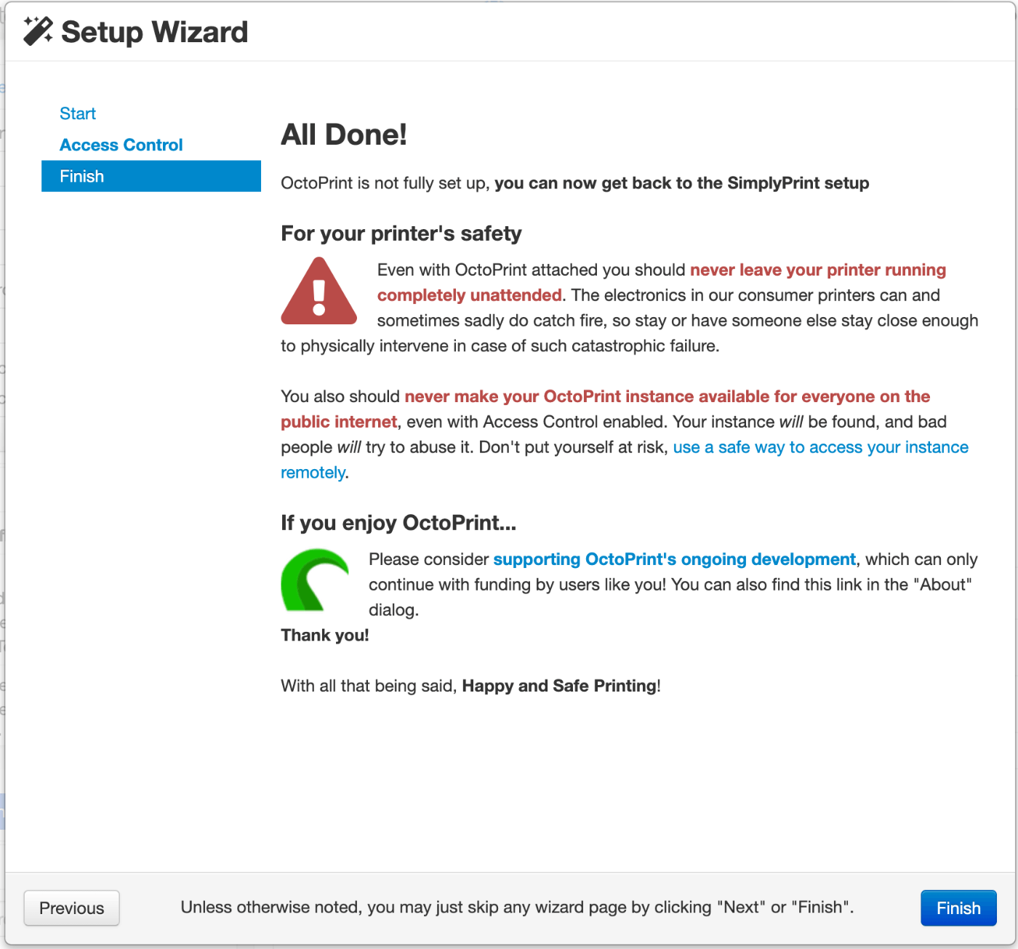This screenshot has height=949, width=1018.
Task: Click the Previous button
Action: tap(71, 908)
